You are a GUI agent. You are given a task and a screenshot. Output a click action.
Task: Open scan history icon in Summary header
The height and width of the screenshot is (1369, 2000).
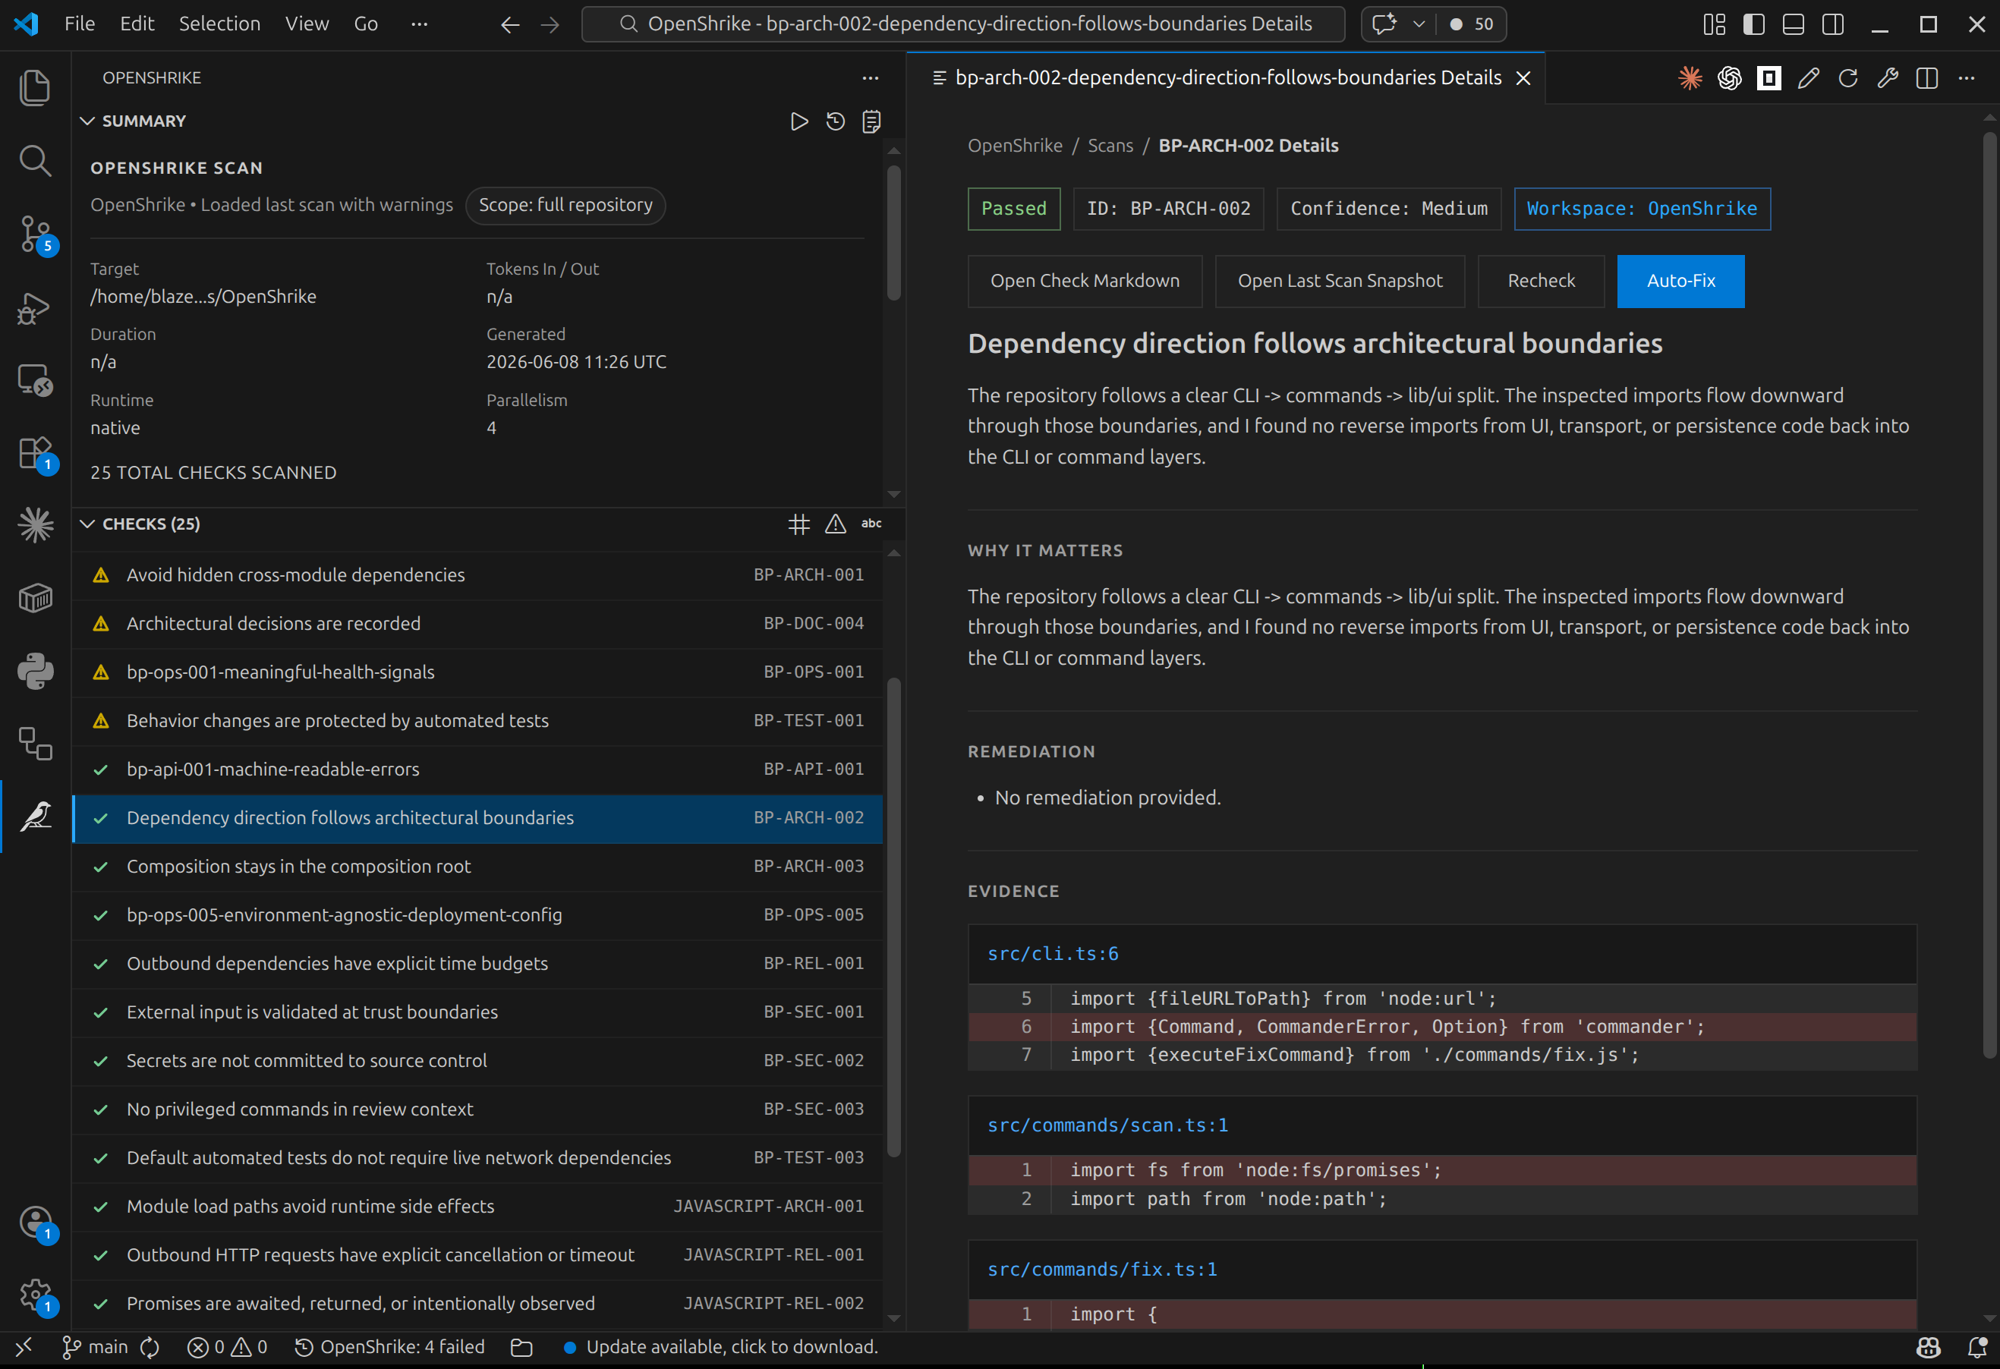click(x=835, y=121)
